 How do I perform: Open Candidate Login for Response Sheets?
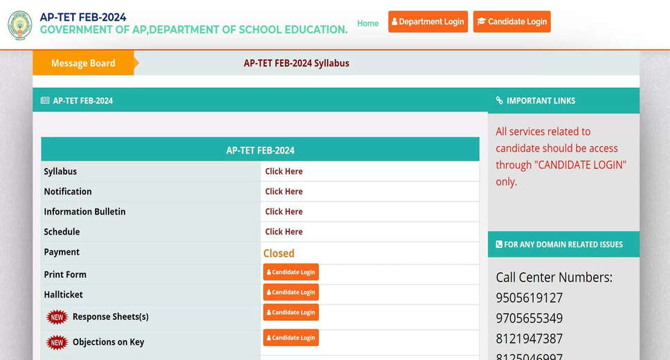point(291,312)
